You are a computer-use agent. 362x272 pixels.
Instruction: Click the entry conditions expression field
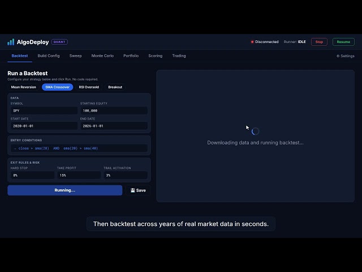tap(79, 148)
